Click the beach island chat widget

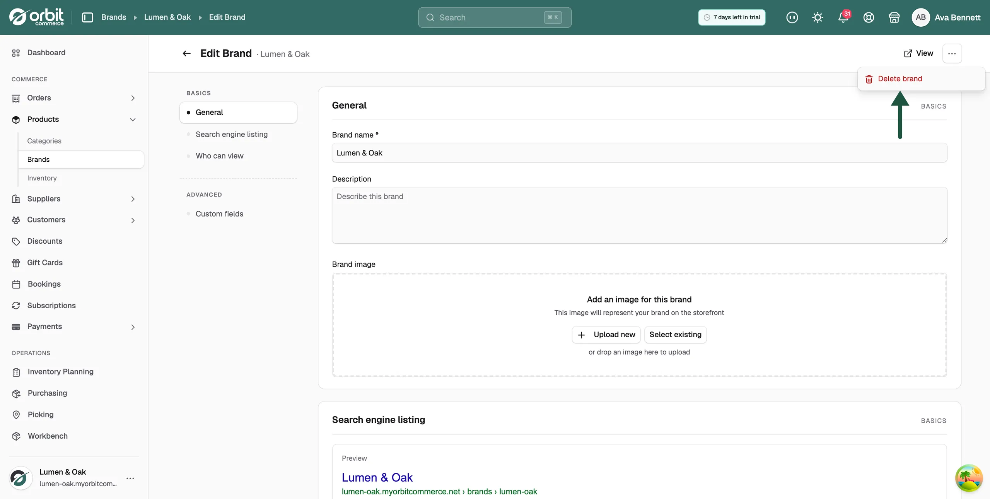969,478
